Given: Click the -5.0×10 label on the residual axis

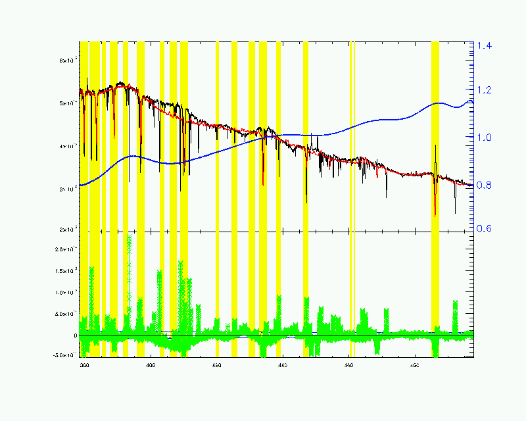Looking at the screenshot, I should point(65,355).
